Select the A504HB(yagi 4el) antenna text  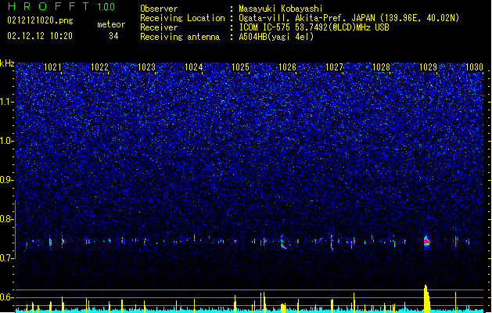276,37
